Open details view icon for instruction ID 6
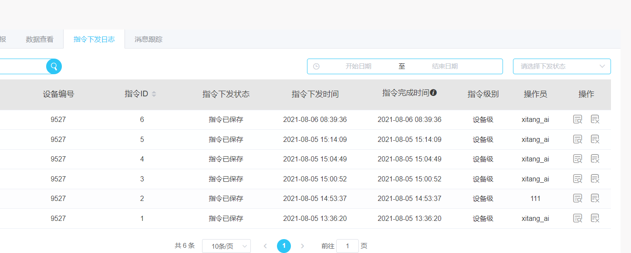 click(x=577, y=119)
